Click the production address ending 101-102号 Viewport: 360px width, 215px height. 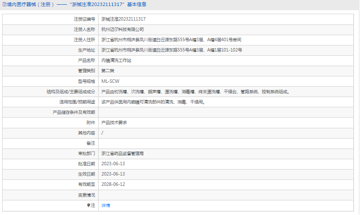pos(172,50)
